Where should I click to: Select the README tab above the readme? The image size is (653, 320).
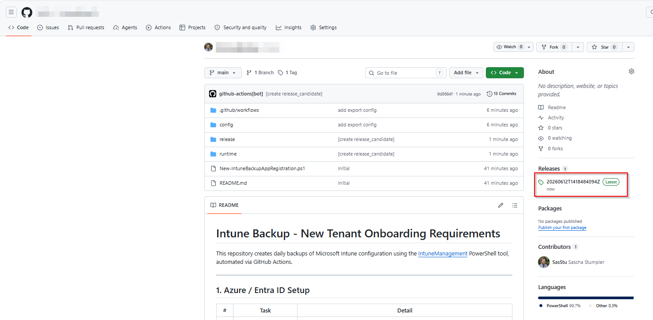225,205
